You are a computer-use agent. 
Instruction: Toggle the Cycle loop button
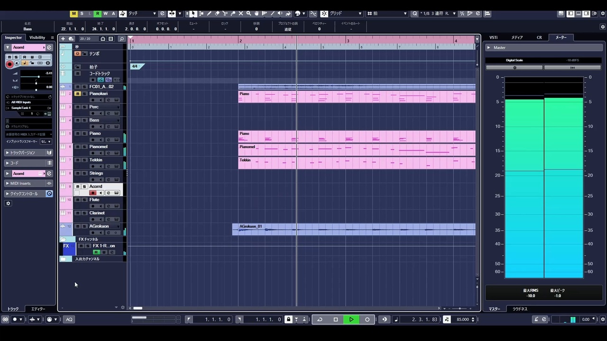pyautogui.click(x=320, y=319)
